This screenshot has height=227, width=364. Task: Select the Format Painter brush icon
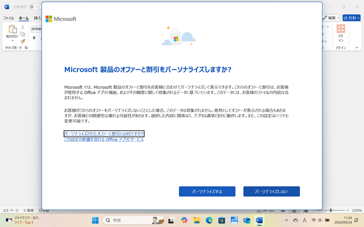(23, 41)
